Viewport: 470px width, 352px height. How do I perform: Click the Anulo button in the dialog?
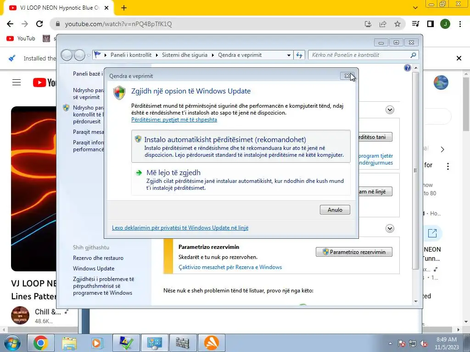pyautogui.click(x=335, y=210)
